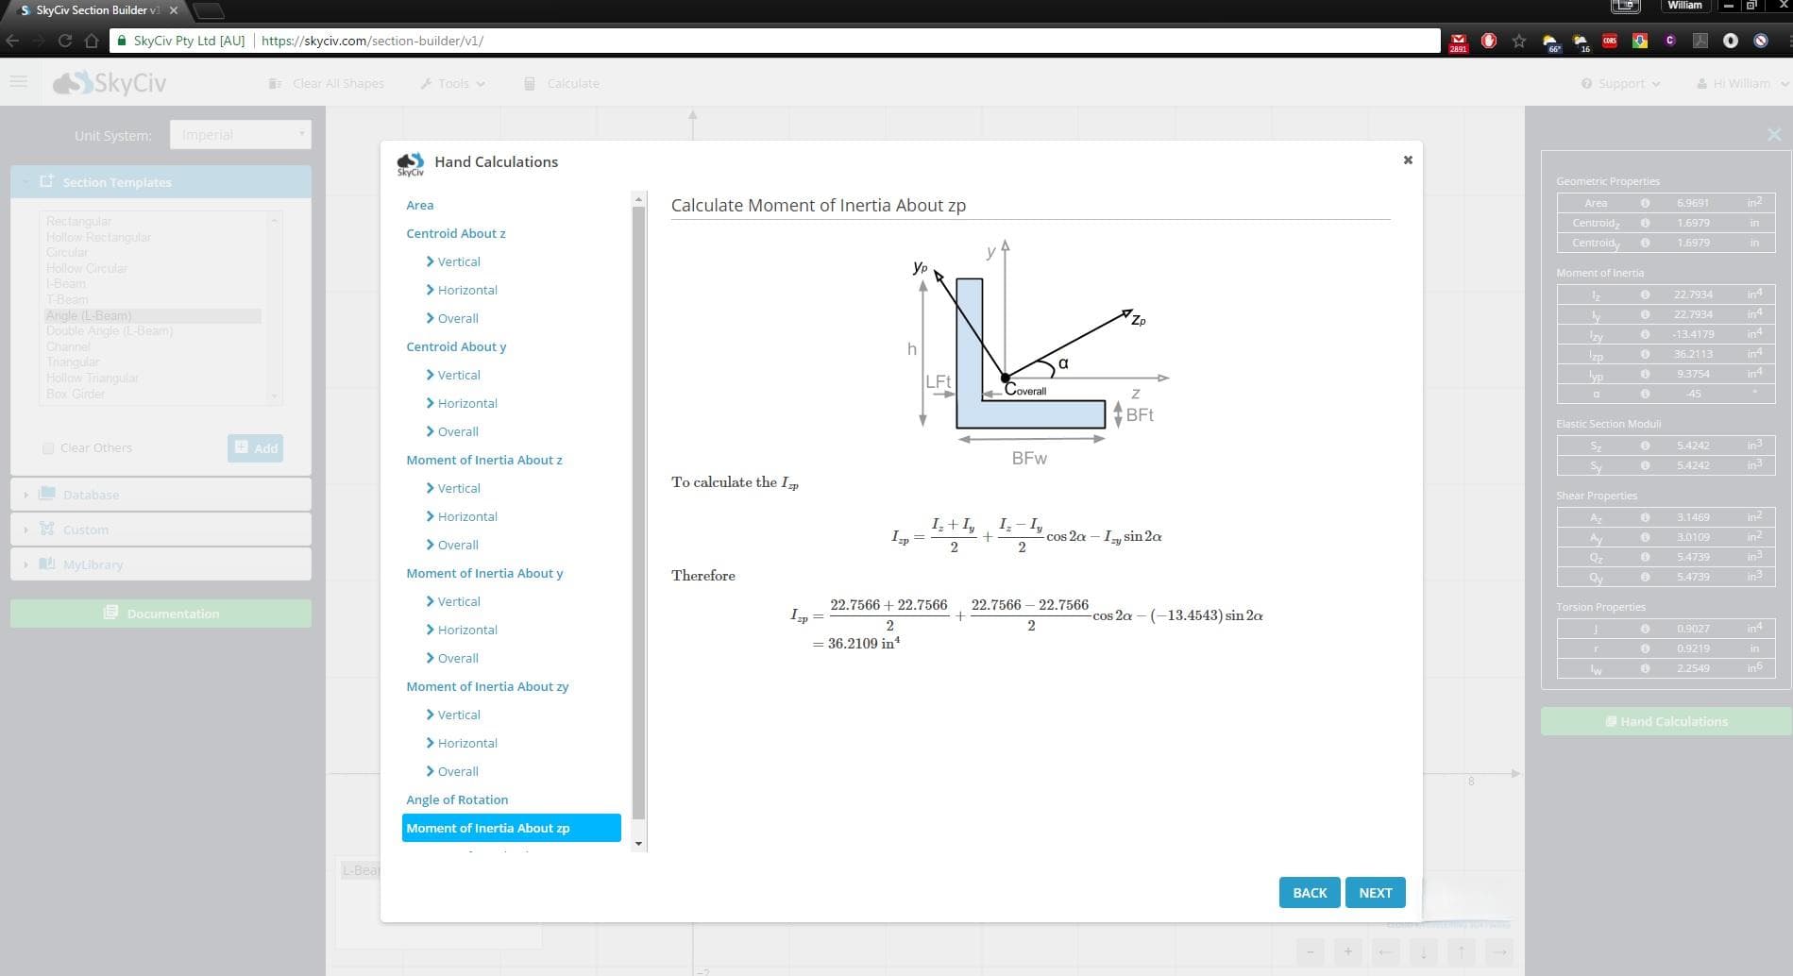Viewport: 1793px width, 976px height.
Task: Click the Add shape button
Action: click(255, 448)
